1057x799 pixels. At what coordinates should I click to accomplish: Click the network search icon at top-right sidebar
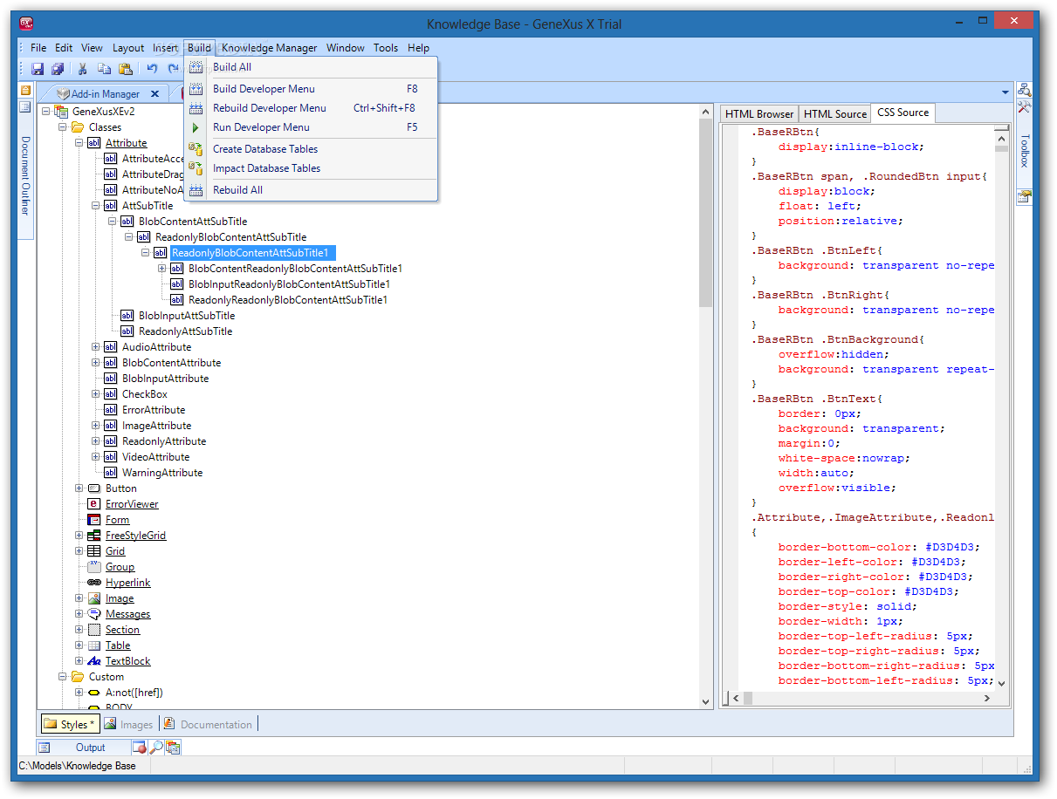tap(1025, 90)
